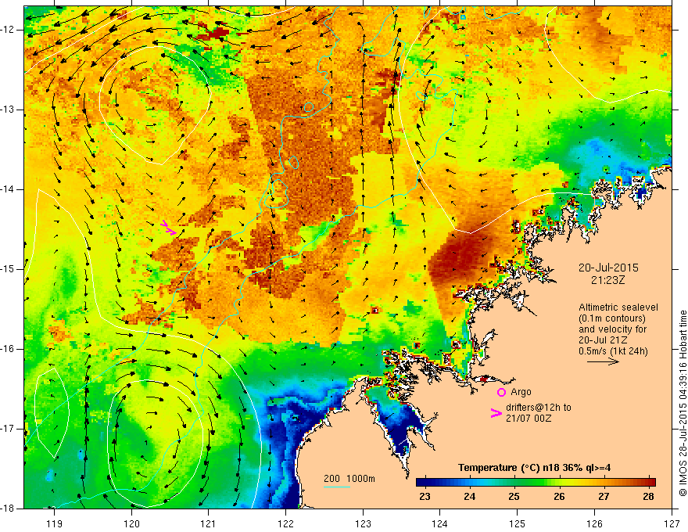Click the temperature colour bar legend
This screenshot has height=532, width=688.
click(x=536, y=483)
